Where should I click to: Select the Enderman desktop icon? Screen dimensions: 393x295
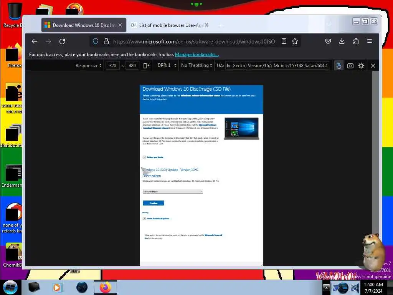(13, 176)
